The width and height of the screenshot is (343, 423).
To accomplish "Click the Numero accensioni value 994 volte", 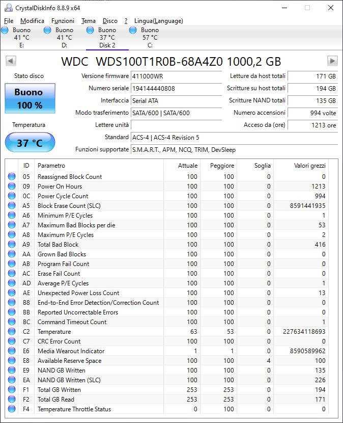I will coord(313,113).
